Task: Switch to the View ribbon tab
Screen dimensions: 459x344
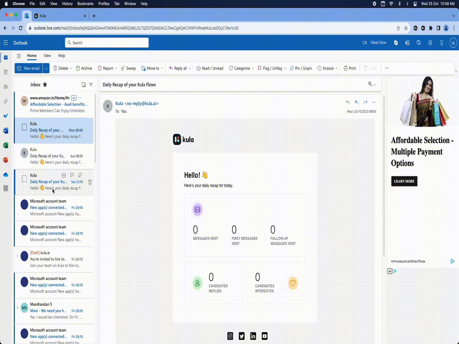Action: [x=47, y=55]
